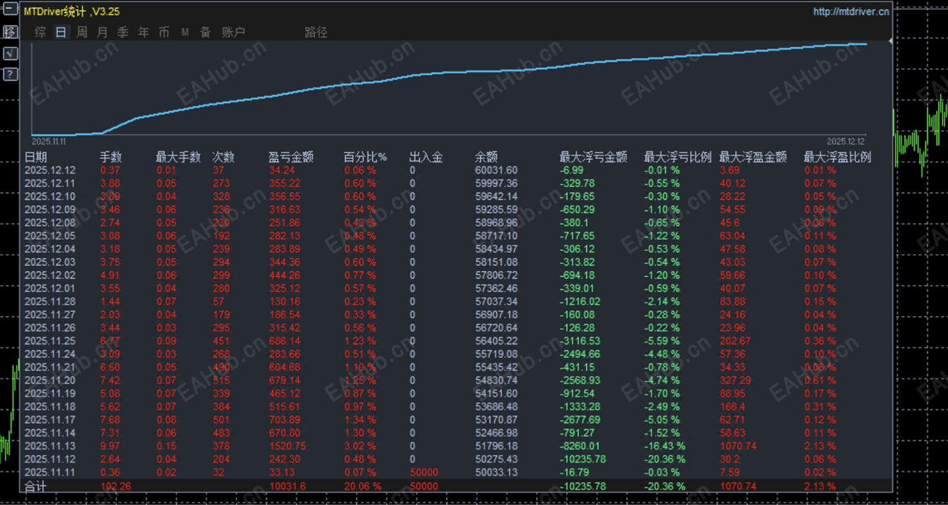This screenshot has height=505, width=948.
Task: Click the 最大浮盈金额 column header
Action: [753, 157]
